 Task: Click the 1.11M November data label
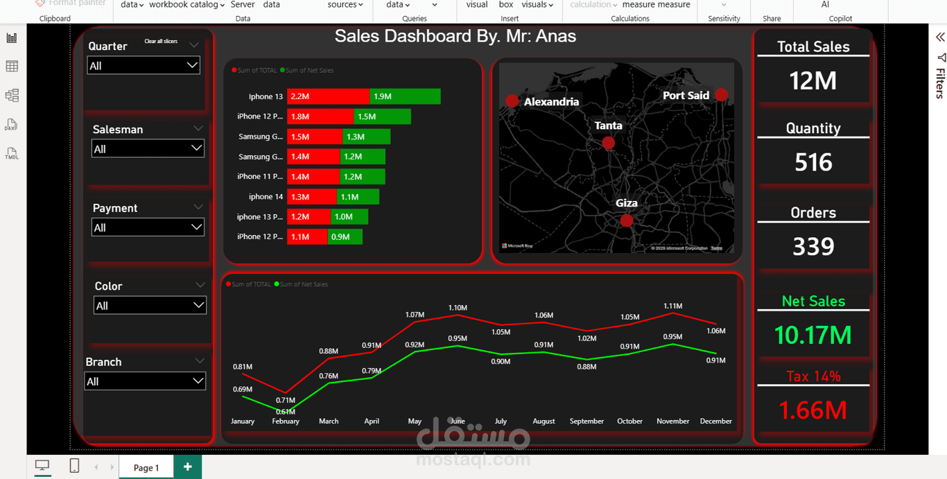coord(672,306)
